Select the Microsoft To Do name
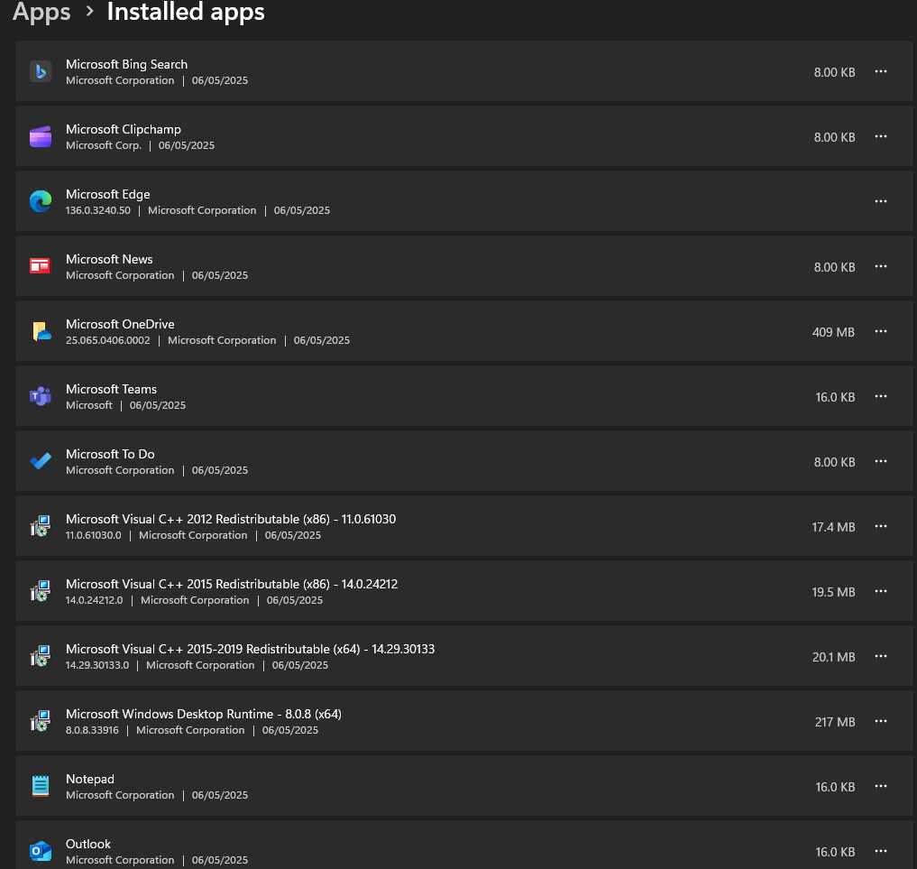The height and width of the screenshot is (869, 917). click(110, 454)
